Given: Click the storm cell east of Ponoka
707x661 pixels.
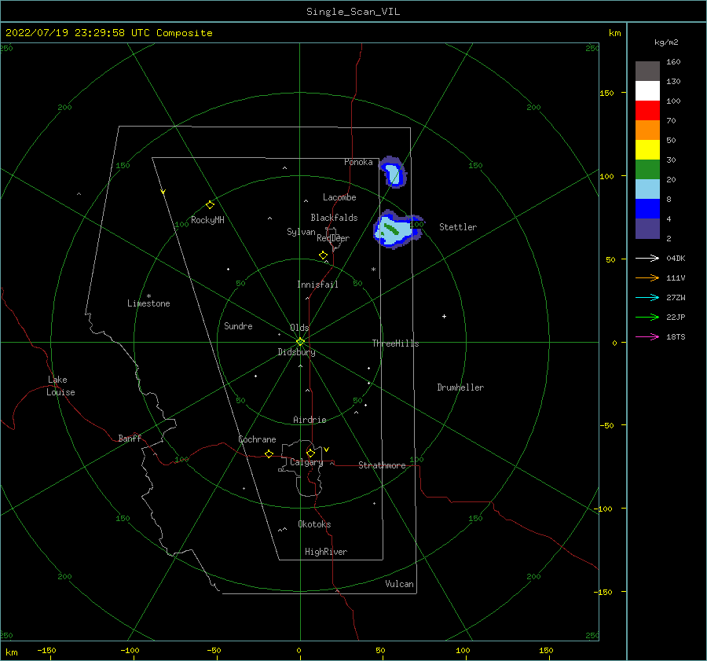Looking at the screenshot, I should 393,172.
